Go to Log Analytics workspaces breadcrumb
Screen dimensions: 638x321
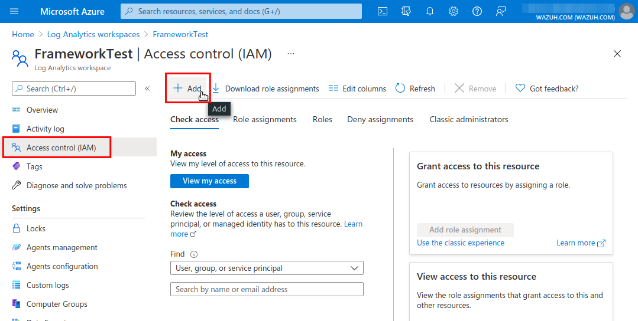point(93,34)
